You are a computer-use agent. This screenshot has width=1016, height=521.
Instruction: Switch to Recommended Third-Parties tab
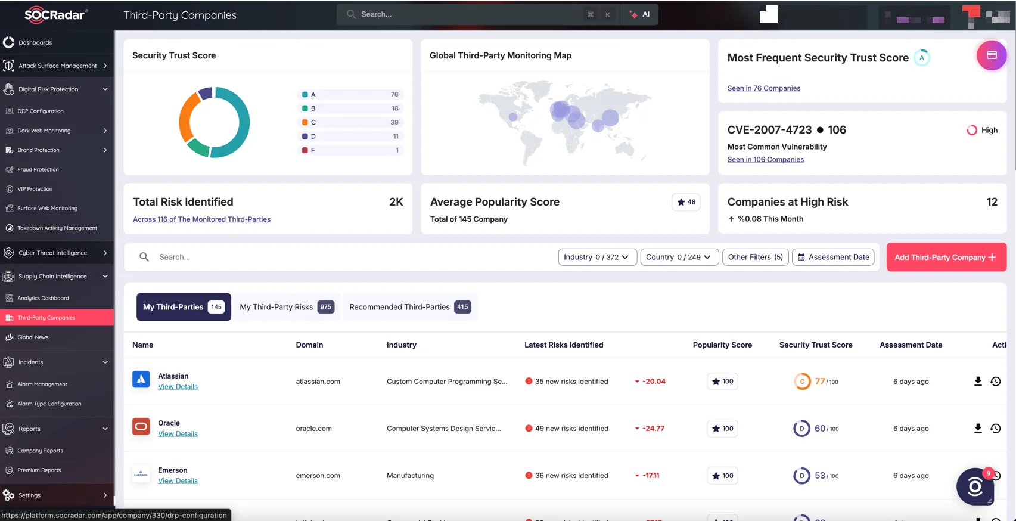point(410,307)
